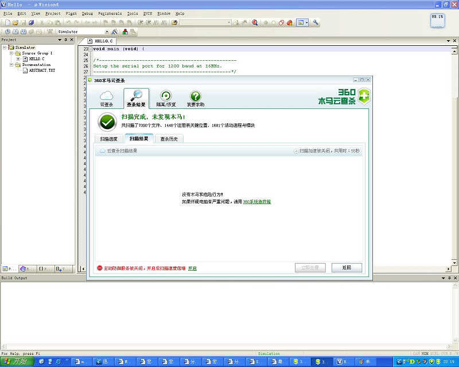
Task: Open Manage Components colored blocks icon
Action: (x=125, y=32)
